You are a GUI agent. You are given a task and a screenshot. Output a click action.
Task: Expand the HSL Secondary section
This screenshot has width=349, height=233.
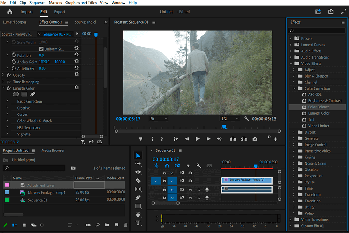(x=7, y=127)
